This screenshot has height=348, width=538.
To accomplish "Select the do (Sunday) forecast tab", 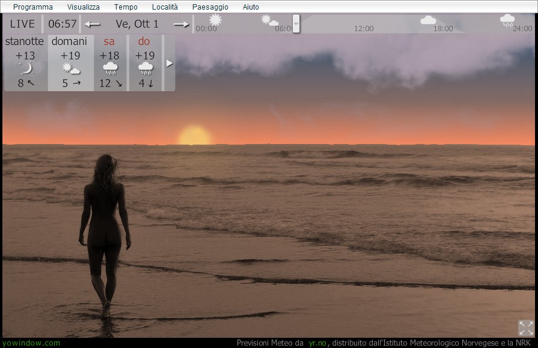I will click(145, 63).
